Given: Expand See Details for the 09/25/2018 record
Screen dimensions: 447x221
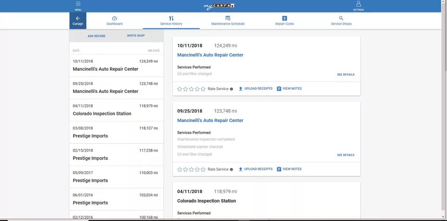Looking at the screenshot, I should click(345, 155).
